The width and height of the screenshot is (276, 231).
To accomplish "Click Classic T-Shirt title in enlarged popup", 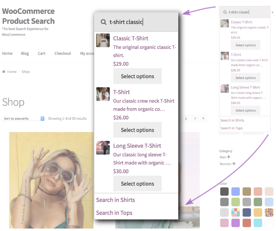I will (x=131, y=38).
